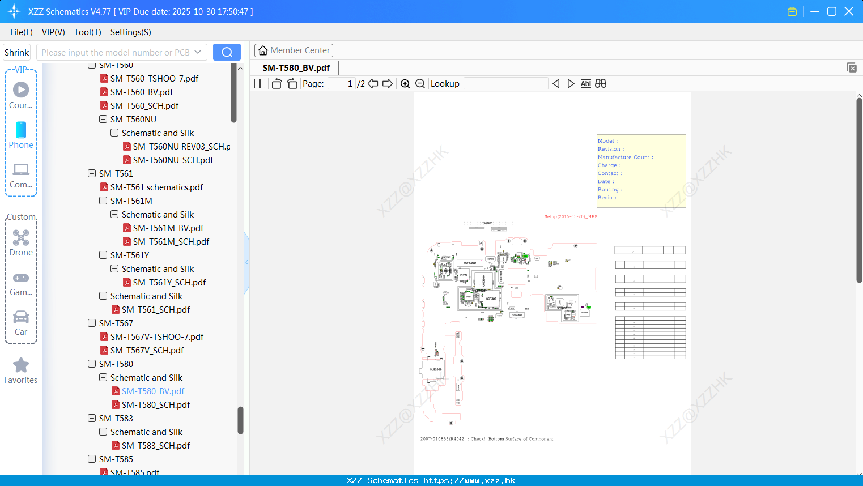Viewport: 863px width, 486px height.
Task: Zoom in on the PDF
Action: 405,83
